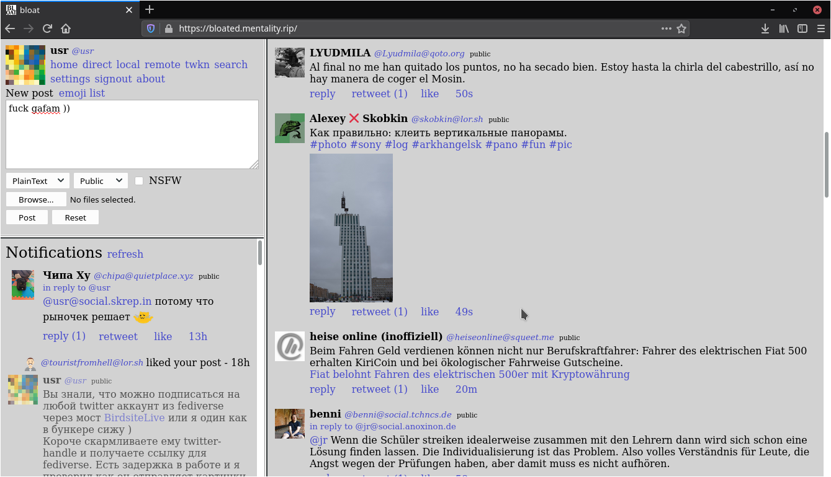
Task: Click touristfromhell's small avatar
Action: coord(30,364)
